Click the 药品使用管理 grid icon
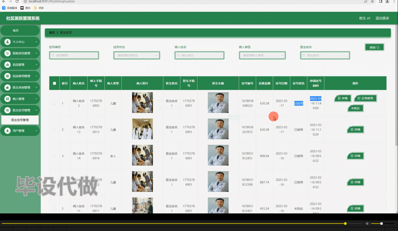The width and height of the screenshot is (398, 231). tap(8, 76)
